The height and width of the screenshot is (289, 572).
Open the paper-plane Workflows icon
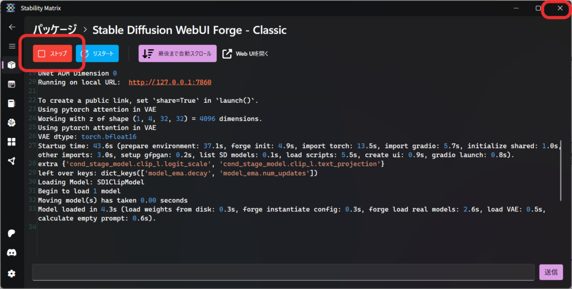tap(12, 161)
